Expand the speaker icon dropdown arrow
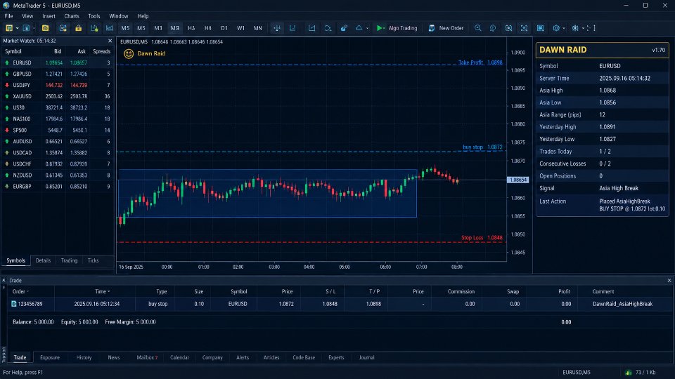675x379 pixels. 583,28
